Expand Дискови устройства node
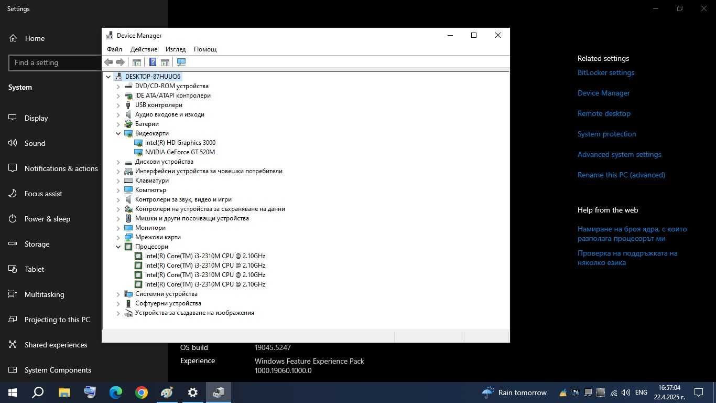716x403 pixels. click(118, 162)
